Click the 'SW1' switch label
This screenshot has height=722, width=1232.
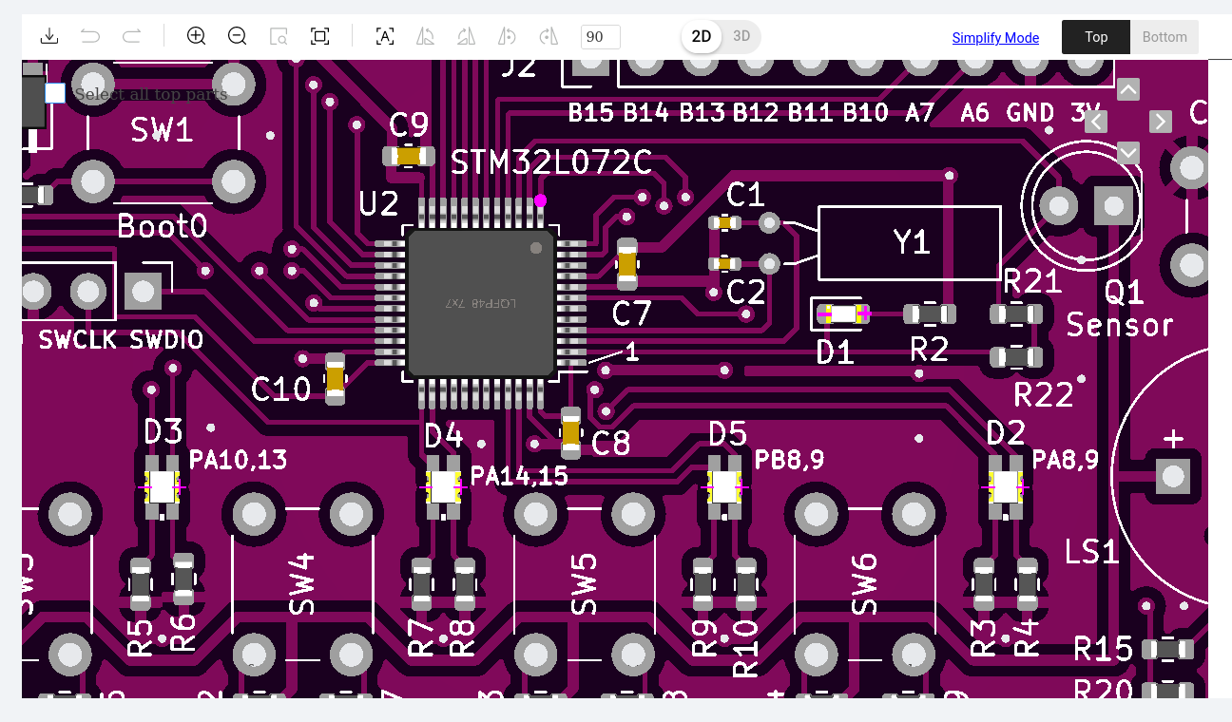click(x=162, y=130)
